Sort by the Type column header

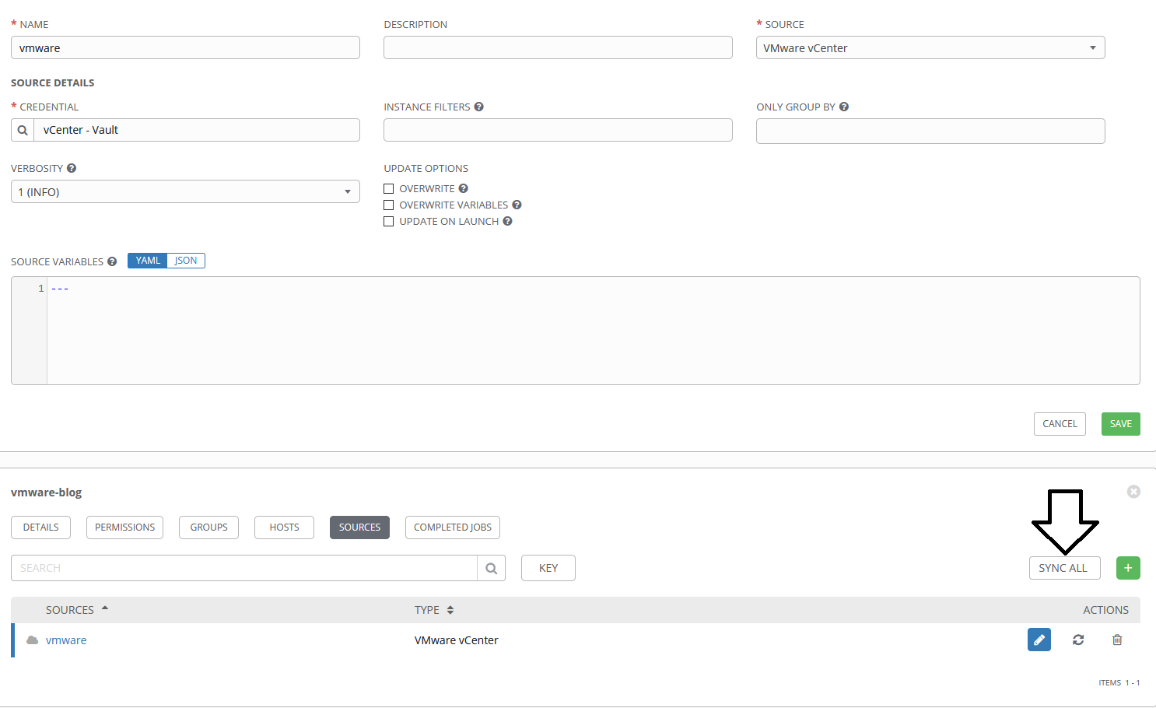pos(434,610)
